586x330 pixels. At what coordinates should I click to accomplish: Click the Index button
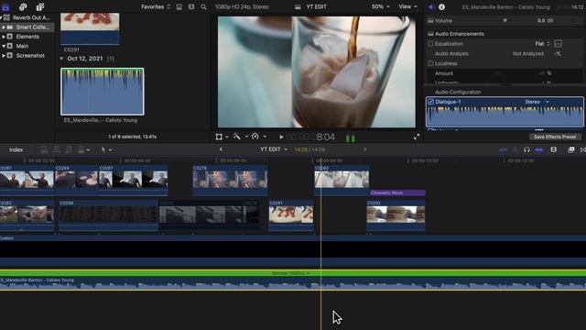(16, 150)
